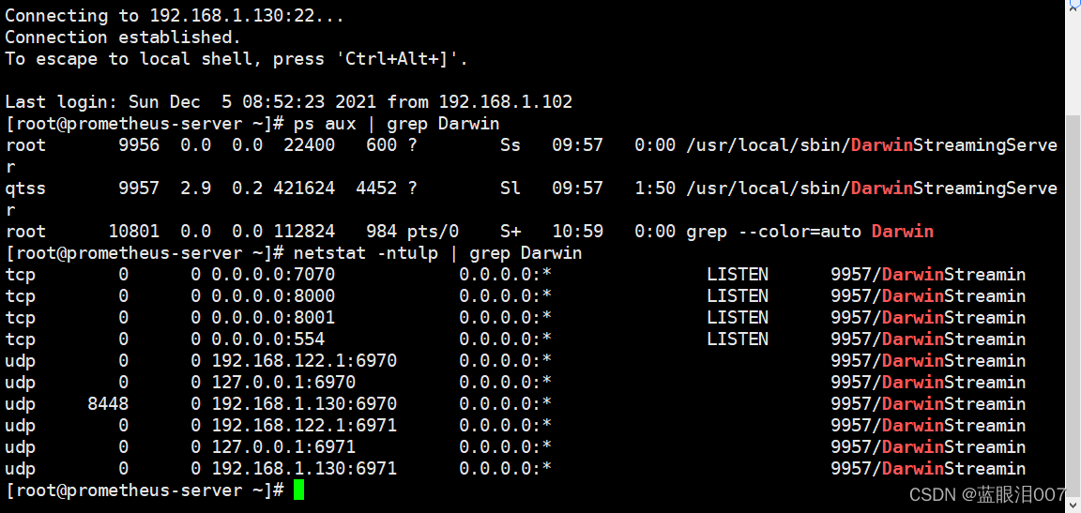Click the "ps aux | grep Darwin" command
This screenshot has height=513, width=1081.
point(396,124)
